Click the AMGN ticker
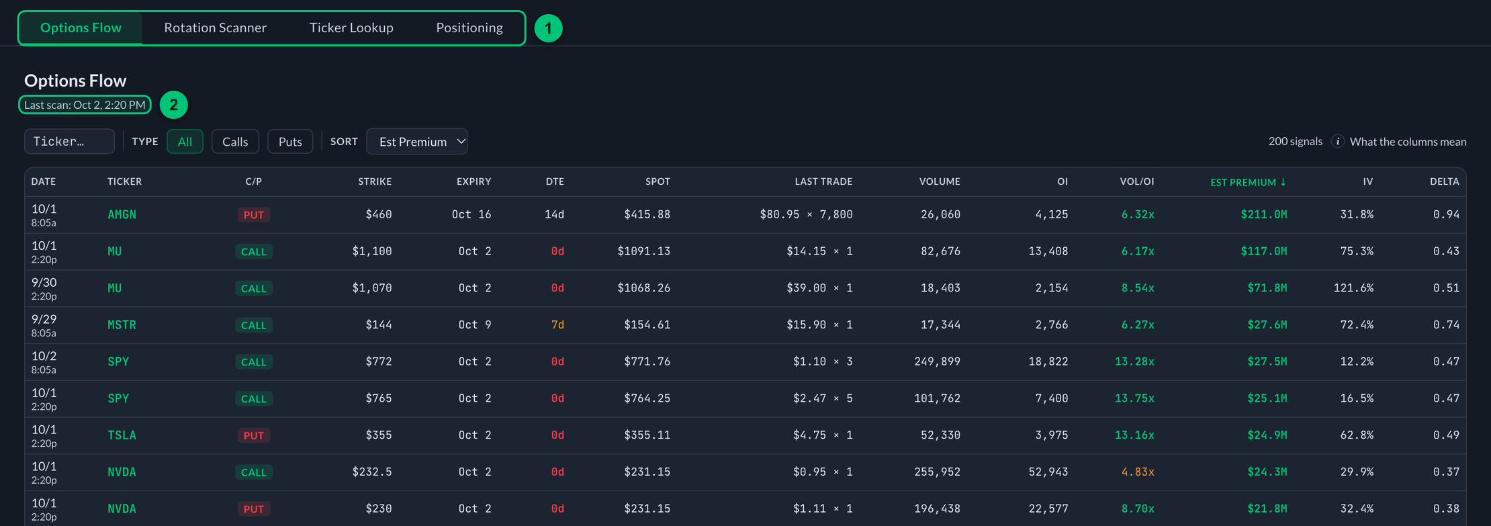Screen dimensions: 1491x526 click(x=122, y=215)
